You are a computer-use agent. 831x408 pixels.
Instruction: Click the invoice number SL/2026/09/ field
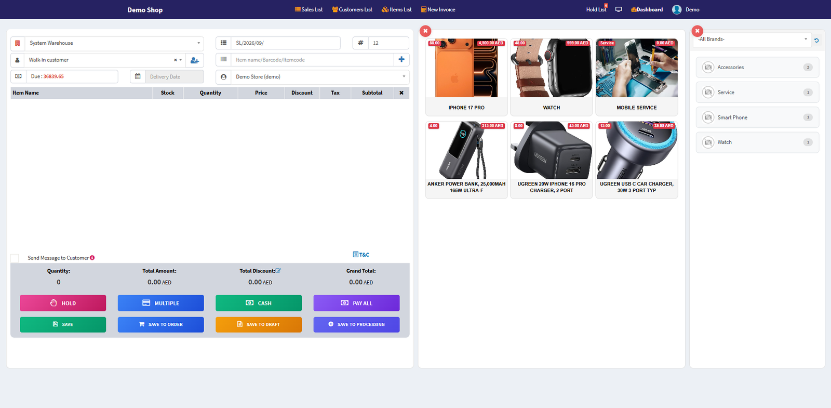point(286,43)
